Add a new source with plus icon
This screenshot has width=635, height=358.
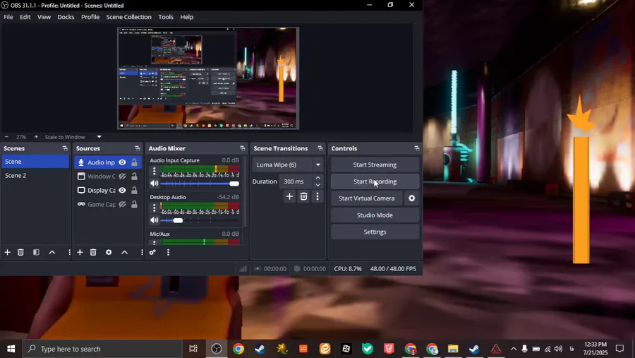tap(80, 252)
